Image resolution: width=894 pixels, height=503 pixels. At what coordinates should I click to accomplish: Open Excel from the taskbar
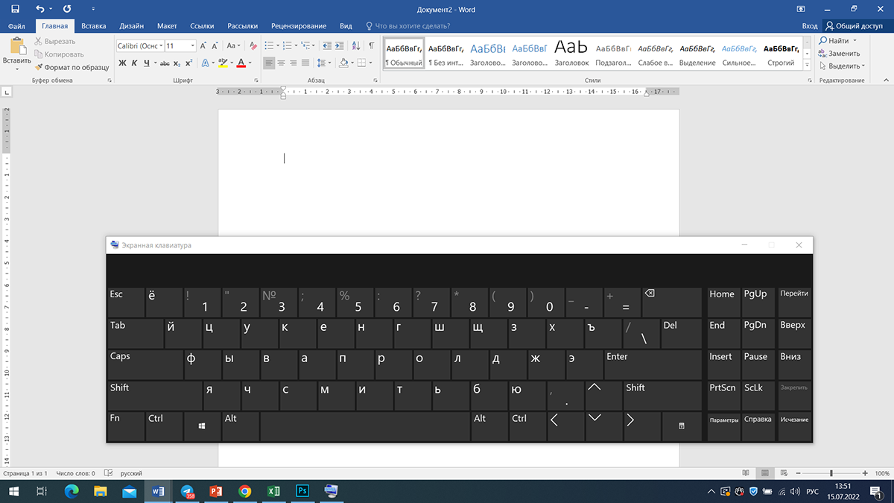point(273,491)
